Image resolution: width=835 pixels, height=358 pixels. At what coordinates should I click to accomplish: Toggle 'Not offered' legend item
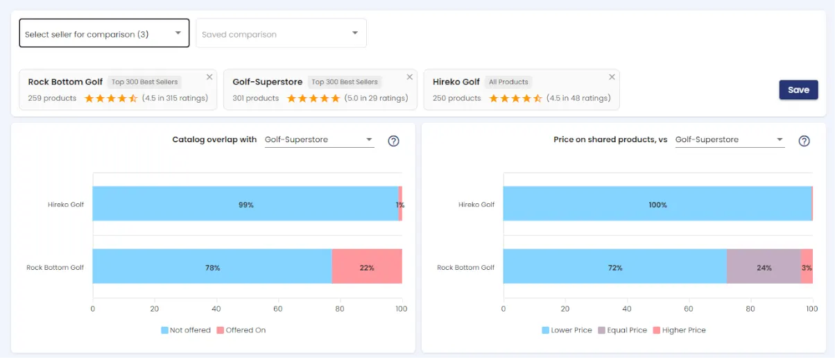[185, 330]
